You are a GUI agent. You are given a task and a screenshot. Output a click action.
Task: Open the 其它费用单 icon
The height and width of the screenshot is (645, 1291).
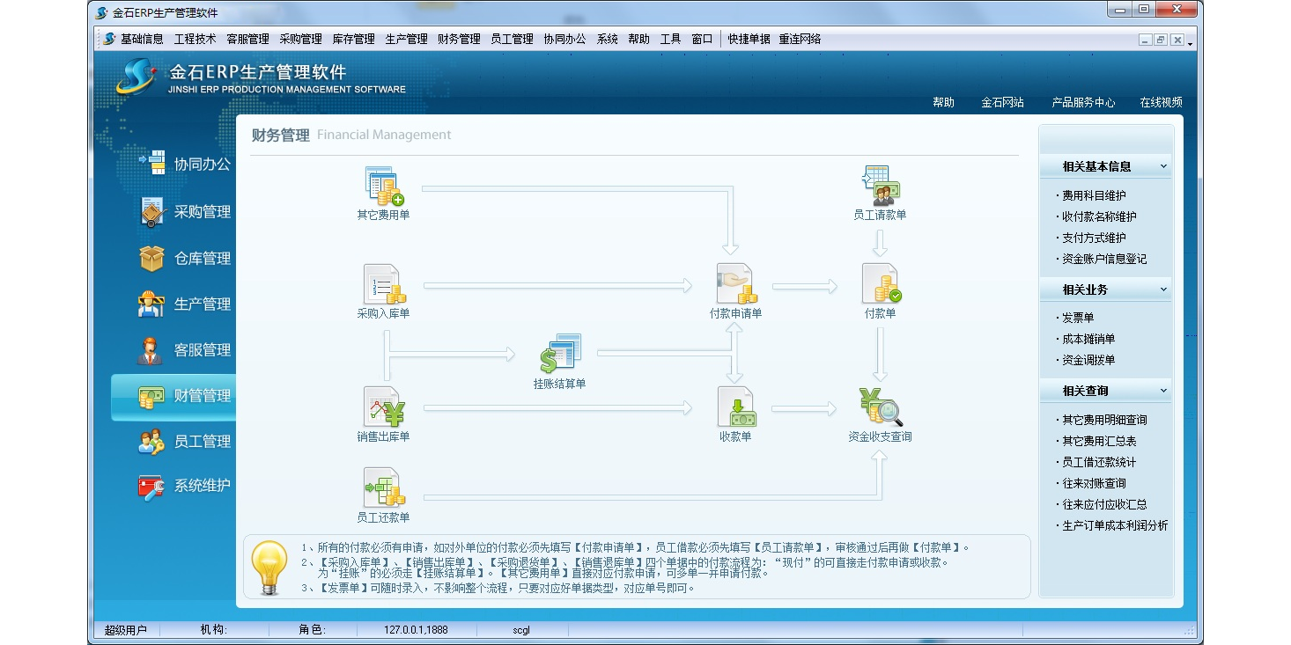point(383,187)
